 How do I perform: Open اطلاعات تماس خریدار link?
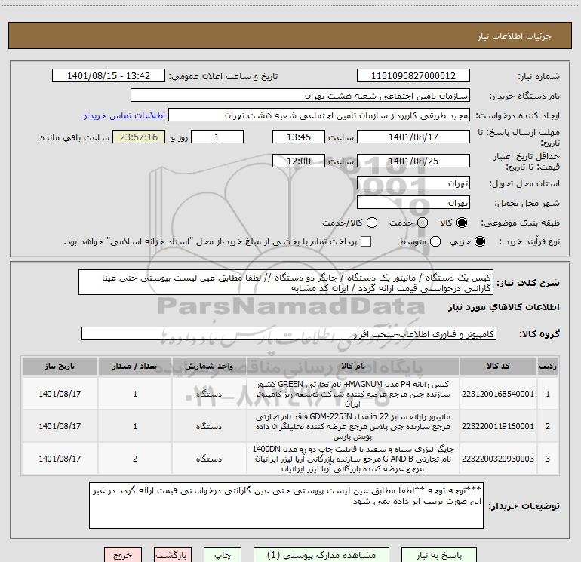pyautogui.click(x=124, y=115)
